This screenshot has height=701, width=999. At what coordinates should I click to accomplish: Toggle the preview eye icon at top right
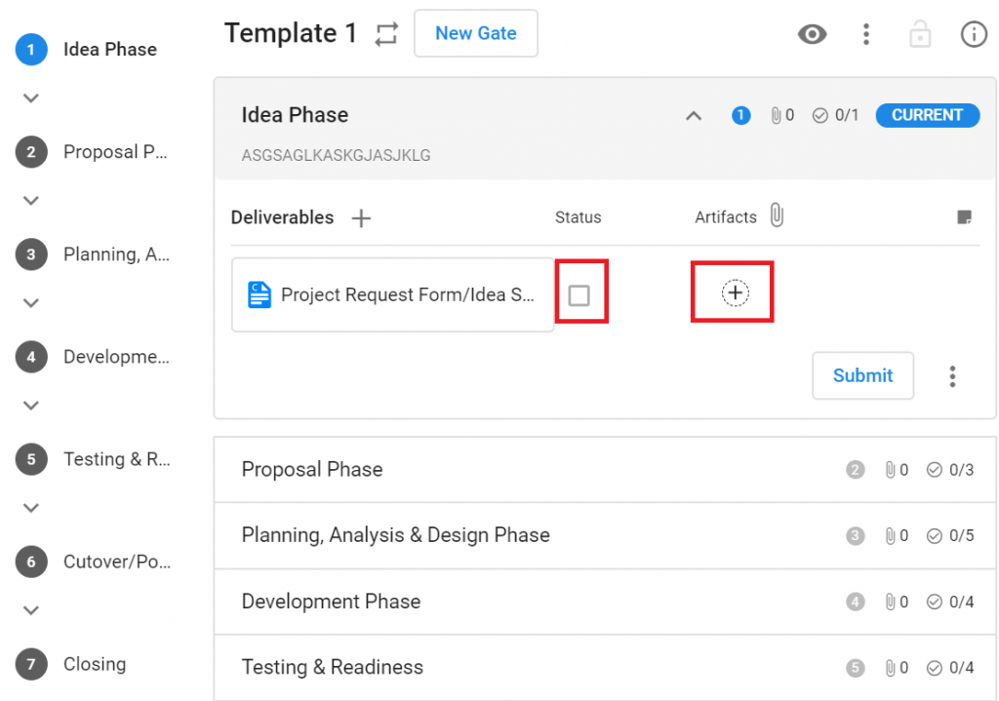812,33
